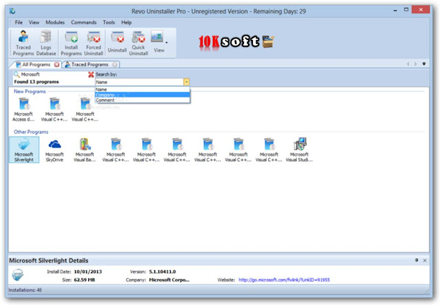
Task: Open the View menu
Action: [x=34, y=22]
